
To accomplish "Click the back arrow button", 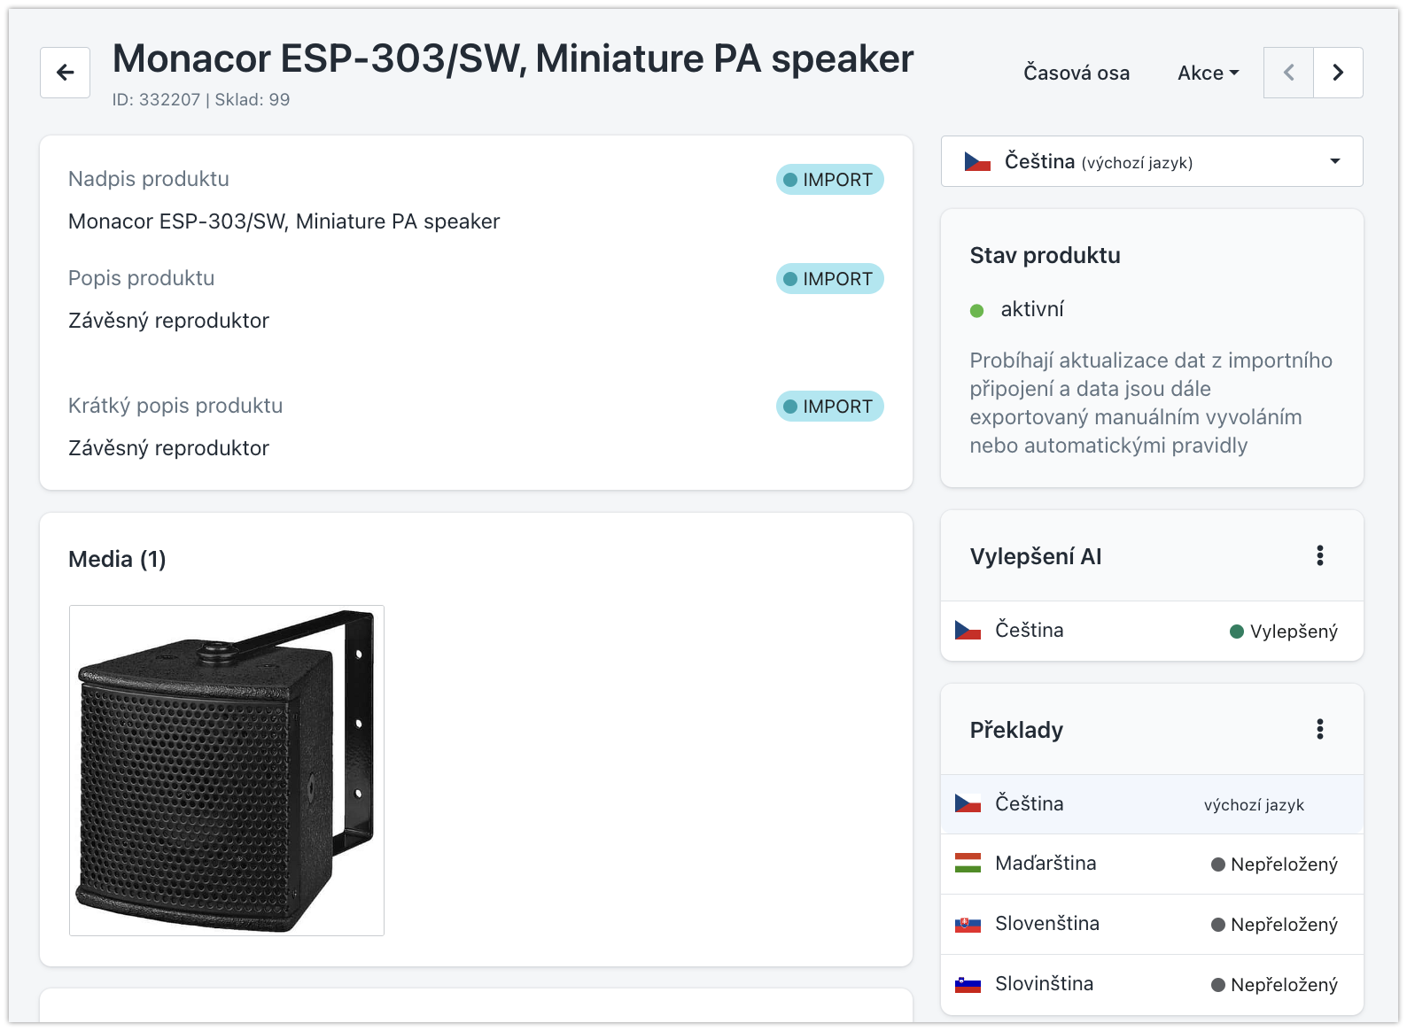I will pos(65,73).
